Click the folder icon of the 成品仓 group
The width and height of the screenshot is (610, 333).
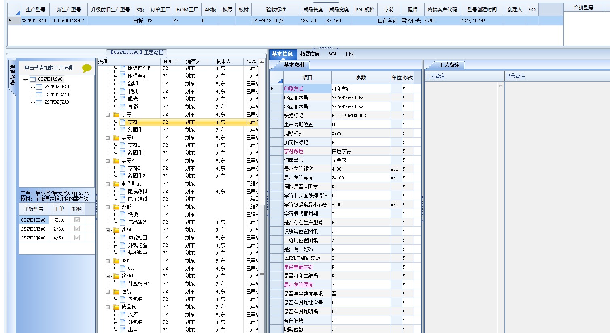116,307
